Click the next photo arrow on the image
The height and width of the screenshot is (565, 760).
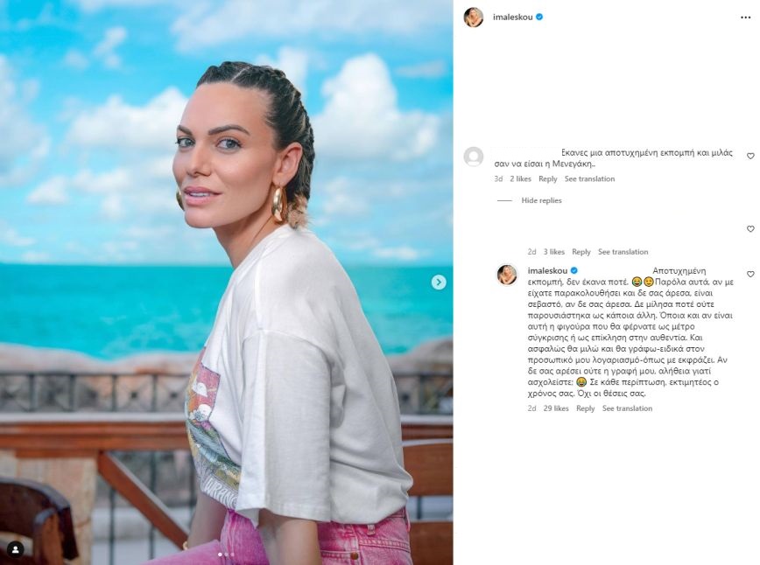[439, 282]
